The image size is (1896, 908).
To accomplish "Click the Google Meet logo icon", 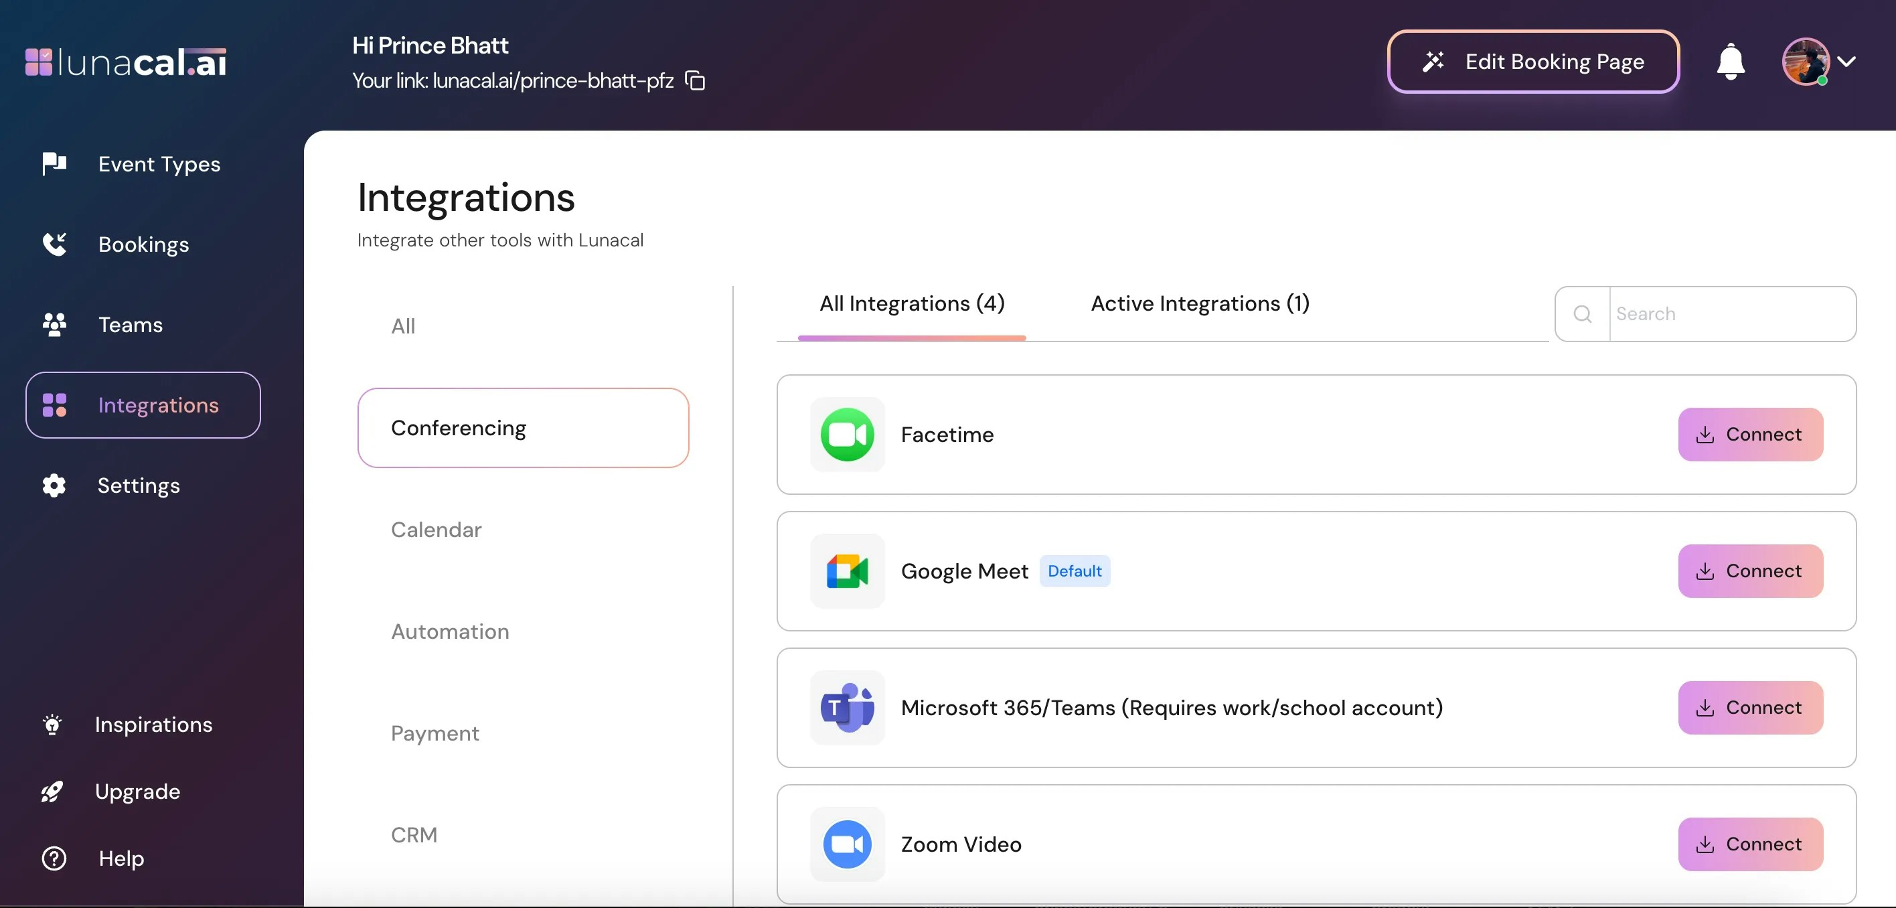I will pos(847,571).
